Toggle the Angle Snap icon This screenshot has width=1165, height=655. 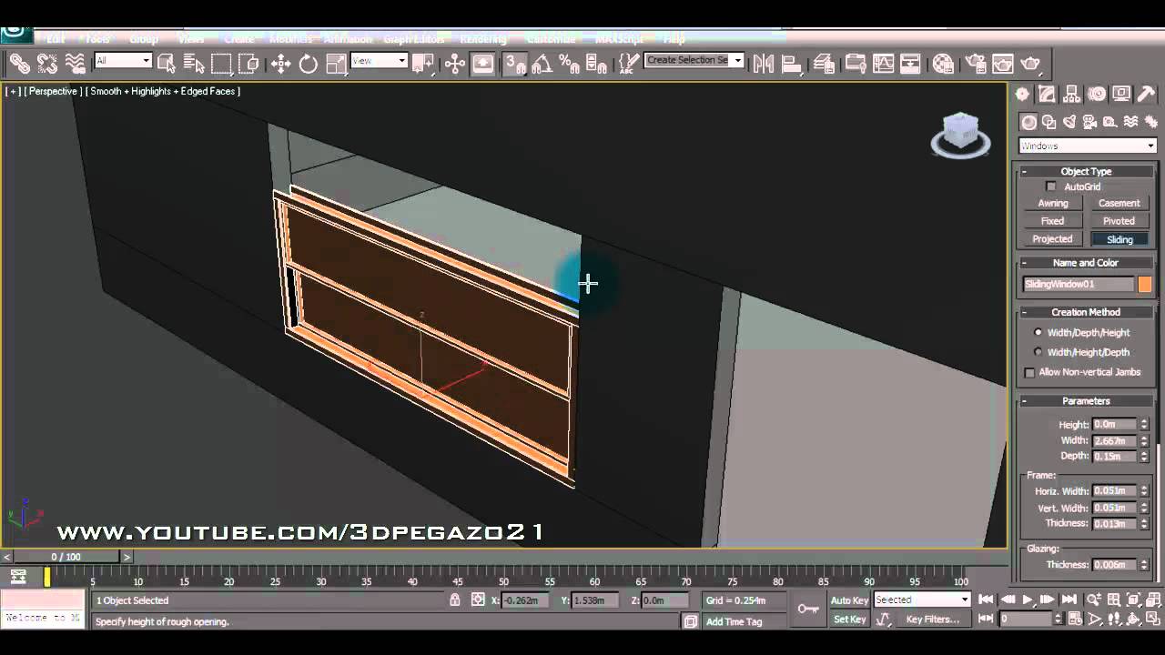pyautogui.click(x=542, y=63)
